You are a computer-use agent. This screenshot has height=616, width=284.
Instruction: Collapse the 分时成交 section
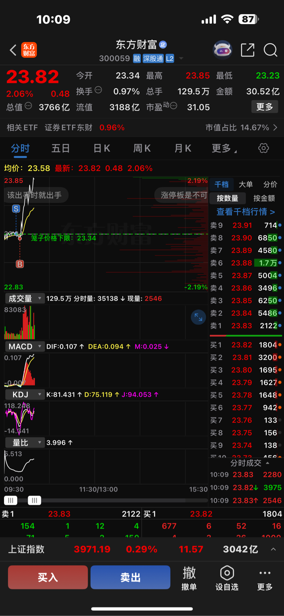[x=250, y=463]
